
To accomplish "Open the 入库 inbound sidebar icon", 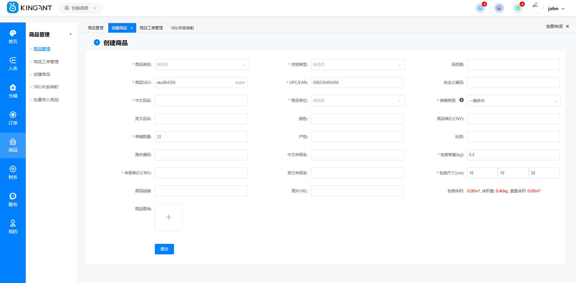I will point(13,64).
